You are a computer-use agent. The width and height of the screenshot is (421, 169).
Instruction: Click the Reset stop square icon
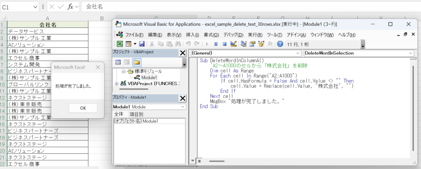click(224, 44)
